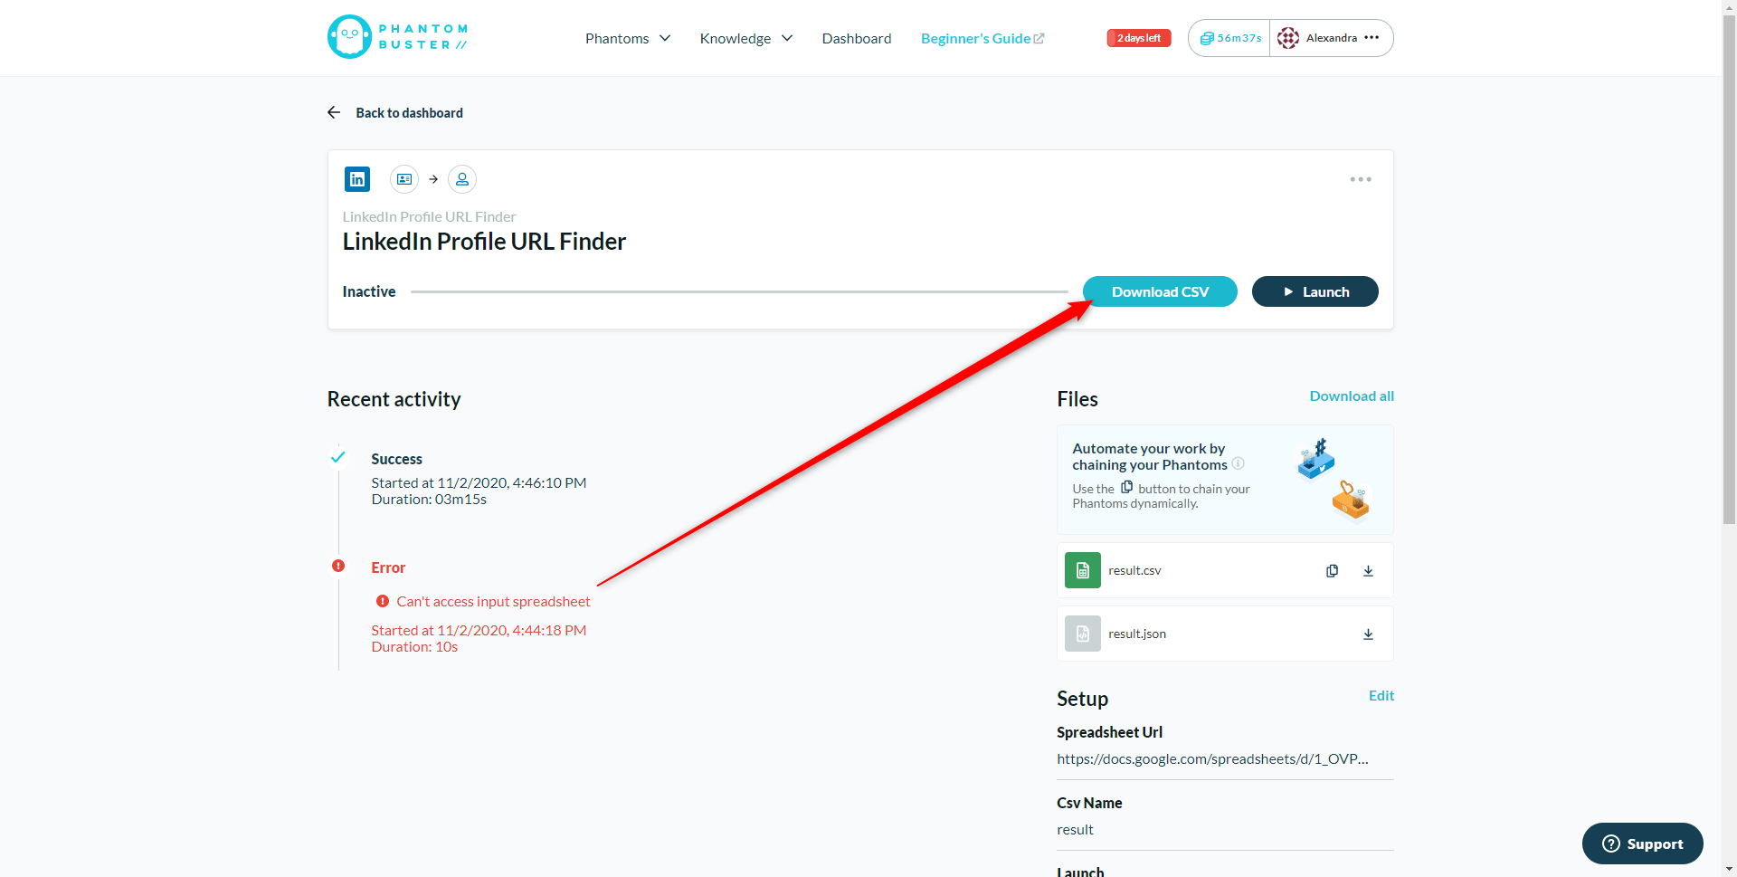Click the Alexandra account avatar
The height and width of the screenshot is (877, 1737).
coord(1288,38)
